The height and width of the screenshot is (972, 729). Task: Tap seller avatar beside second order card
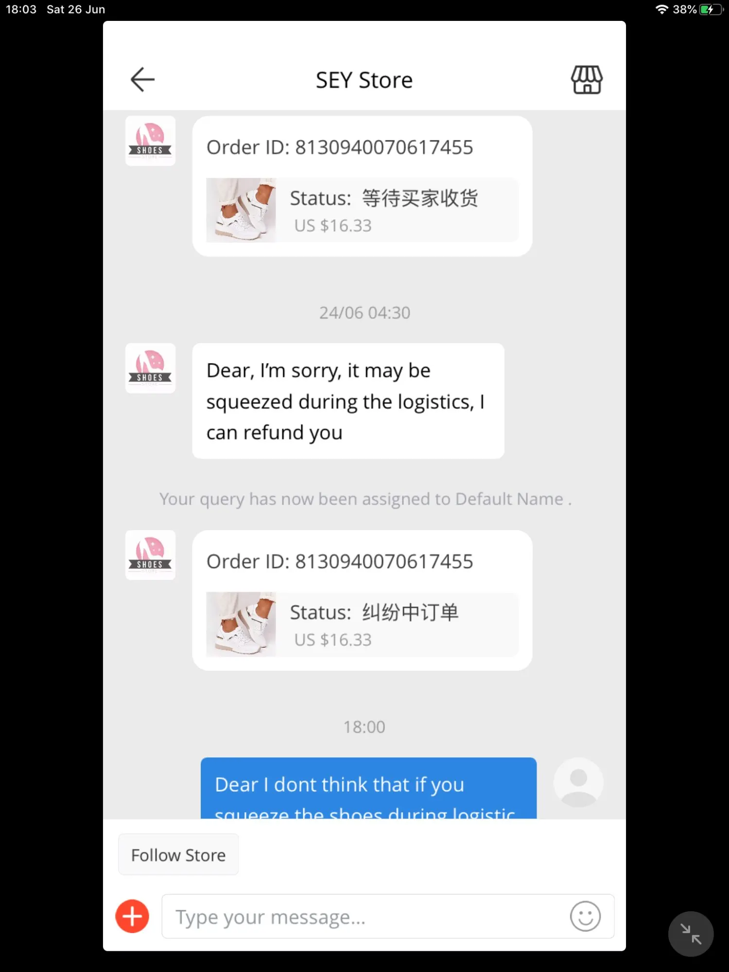[150, 555]
